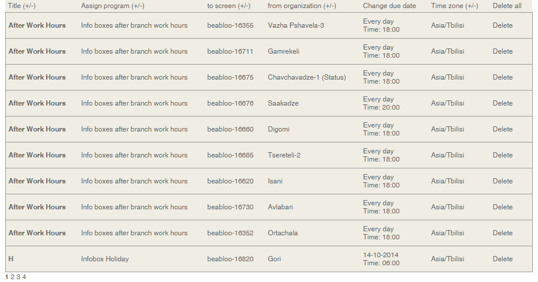Delete the Isani schedule row
Screen dimensions: 538x282
click(x=502, y=181)
